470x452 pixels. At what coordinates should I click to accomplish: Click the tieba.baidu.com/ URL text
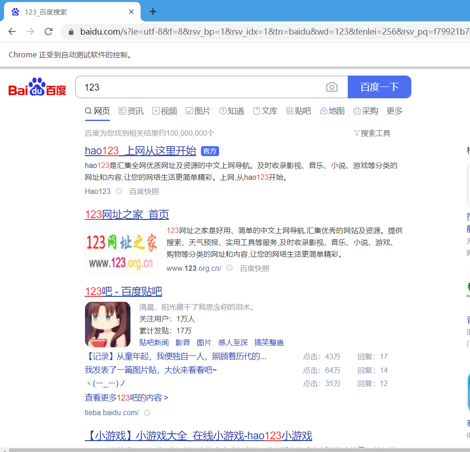pyautogui.click(x=112, y=413)
